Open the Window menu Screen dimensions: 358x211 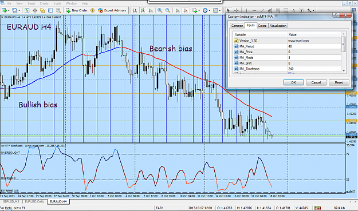71,3
